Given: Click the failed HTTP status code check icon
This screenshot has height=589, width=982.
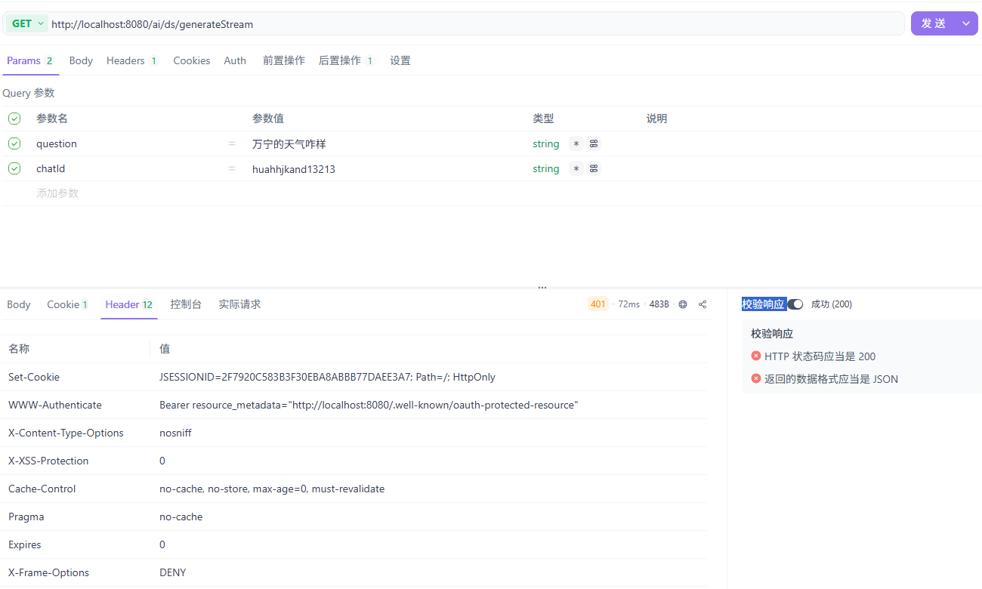Looking at the screenshot, I should coord(756,356).
